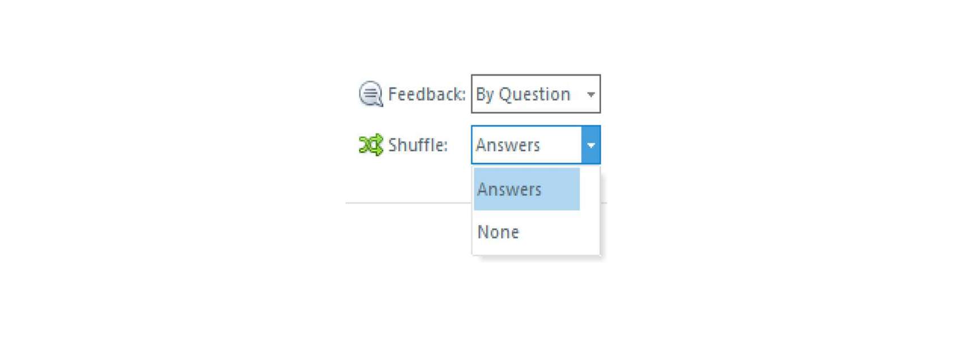Close the open Shuffle list via its arrow
Image resolution: width=953 pixels, height=338 pixels.
pyautogui.click(x=591, y=145)
